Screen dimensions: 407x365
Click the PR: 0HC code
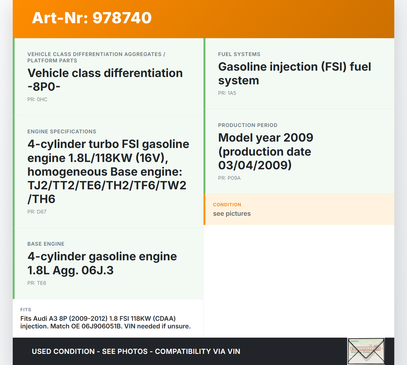pos(37,99)
